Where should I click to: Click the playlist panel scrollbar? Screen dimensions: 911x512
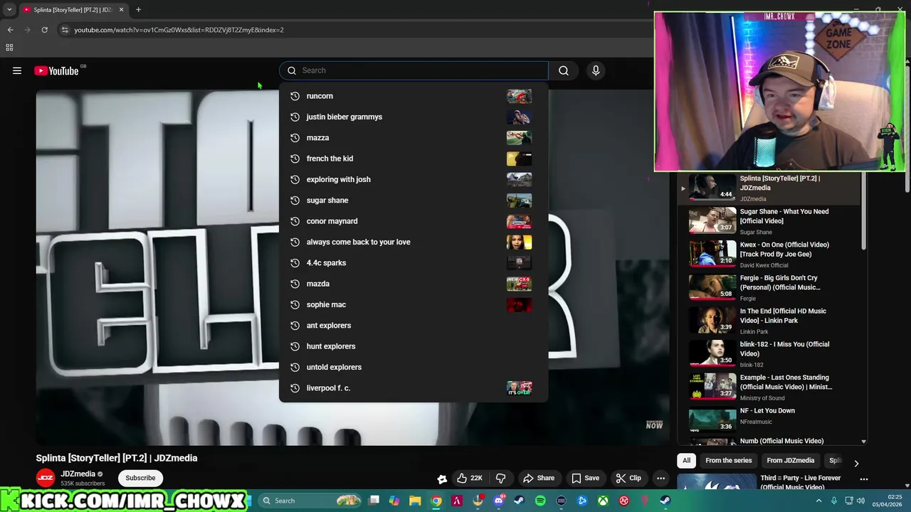tap(864, 212)
